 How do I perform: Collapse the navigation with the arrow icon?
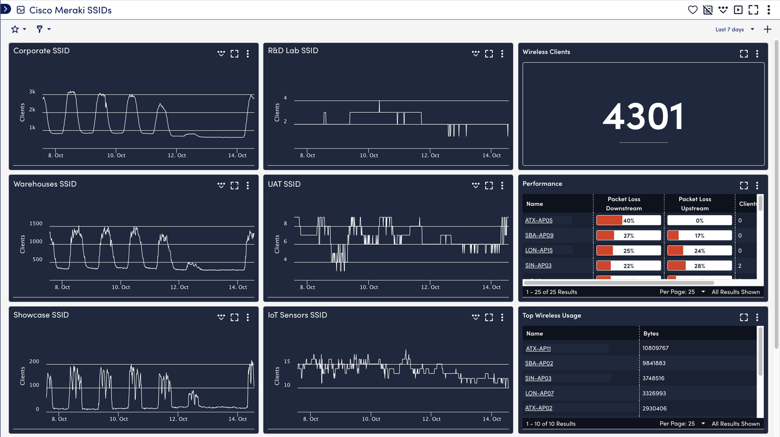point(5,8)
